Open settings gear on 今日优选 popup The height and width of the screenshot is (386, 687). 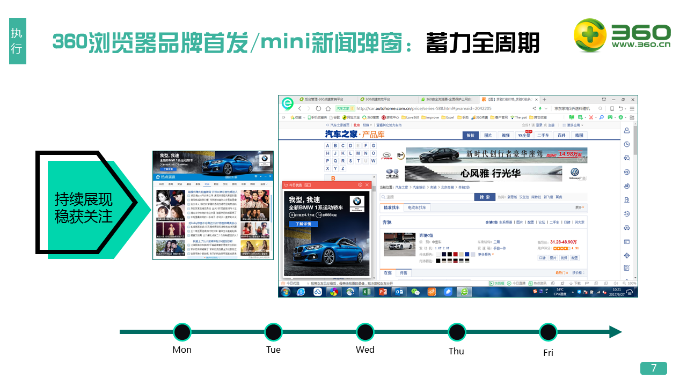360,185
